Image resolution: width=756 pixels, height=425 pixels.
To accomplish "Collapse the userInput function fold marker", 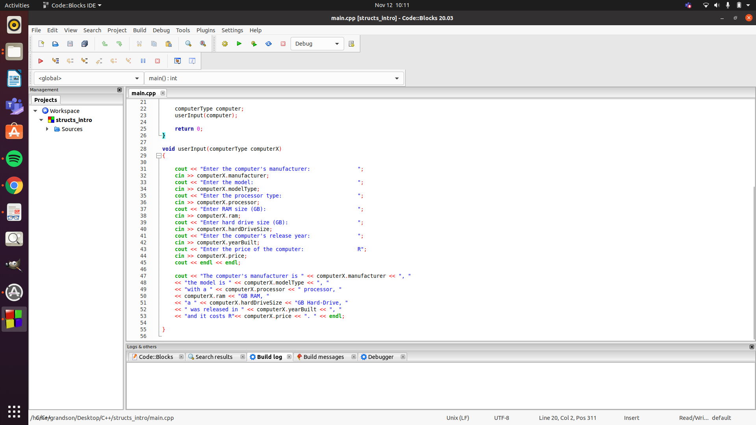I will tap(159, 156).
